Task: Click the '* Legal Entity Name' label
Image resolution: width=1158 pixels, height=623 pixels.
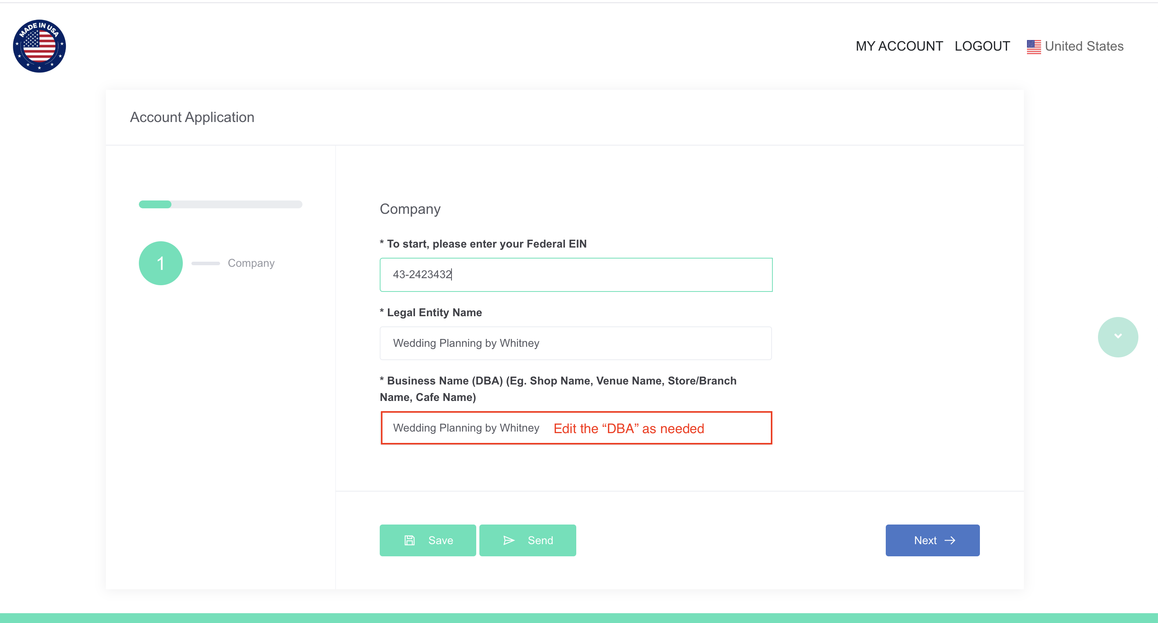Action: [431, 313]
